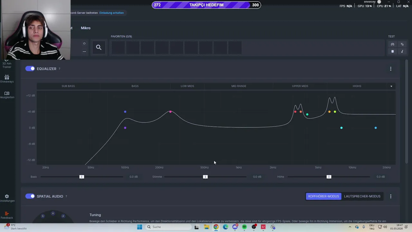Select the MID RANGE band

click(x=239, y=86)
